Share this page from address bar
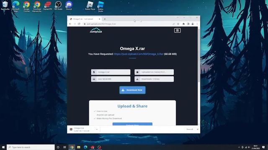This screenshot has height=150, width=268. pos(174,24)
